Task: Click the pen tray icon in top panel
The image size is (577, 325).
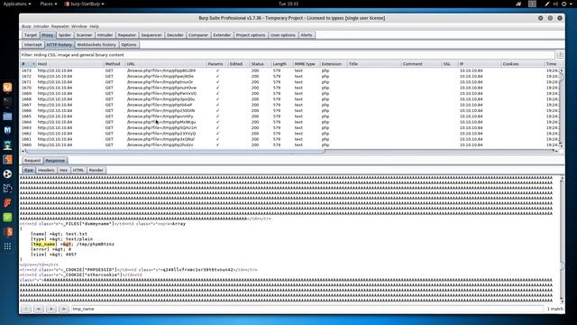Action: point(547,4)
